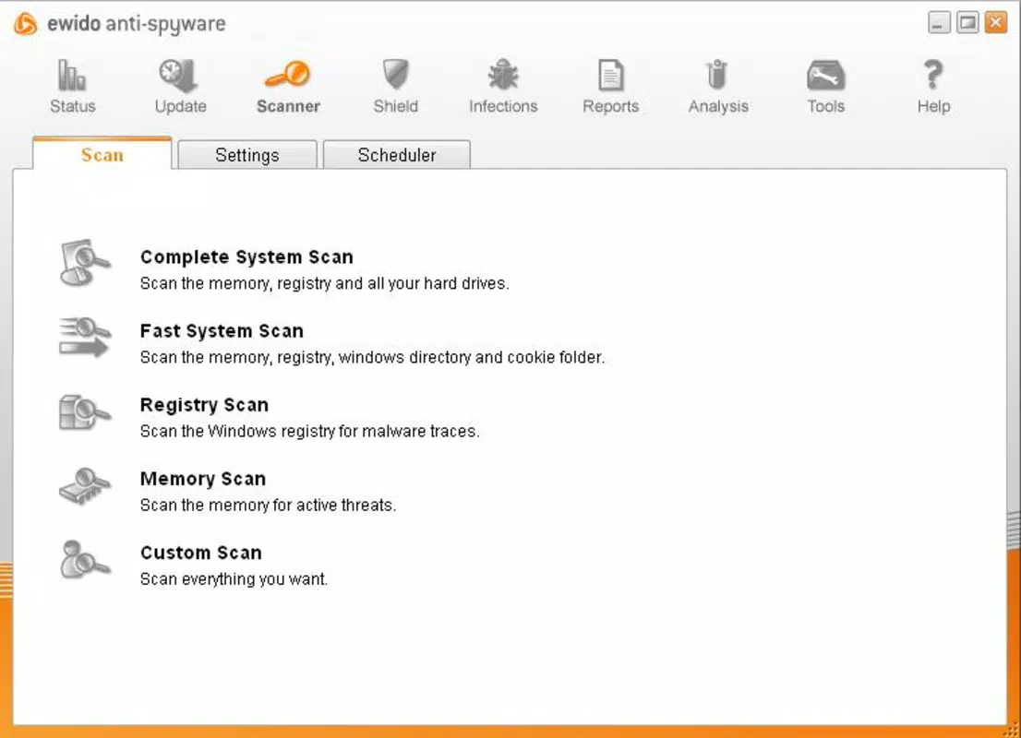1021x738 pixels.
Task: Launch the Registry Scan
Action: click(204, 405)
